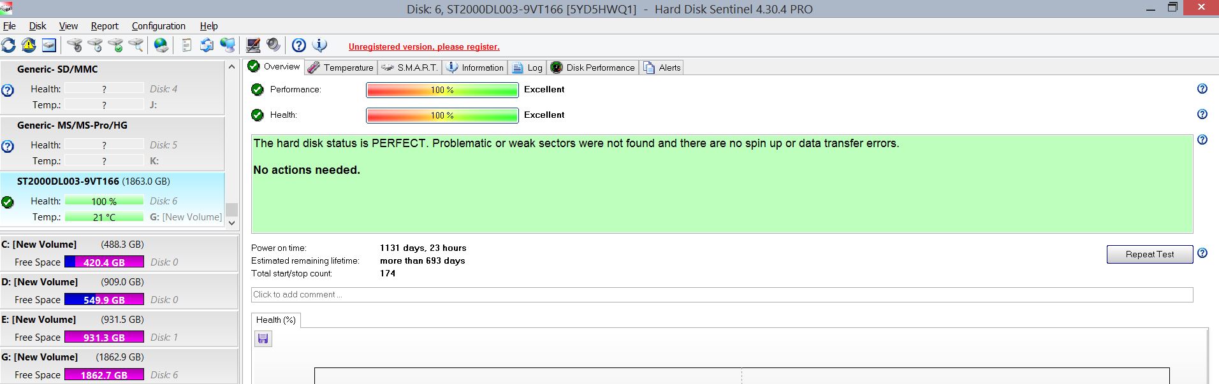Click the toolbar info speech bubble icon
1219x384 pixels.
319,45
